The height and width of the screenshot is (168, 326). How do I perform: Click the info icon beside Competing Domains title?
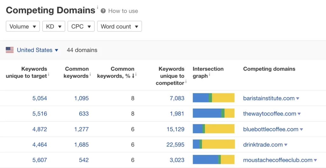pos(97,7)
